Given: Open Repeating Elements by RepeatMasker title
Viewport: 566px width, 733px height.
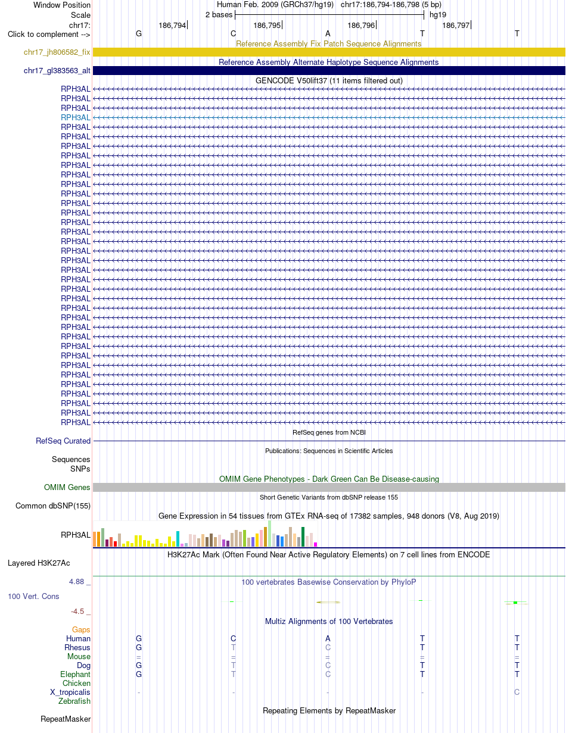Looking at the screenshot, I should click(329, 711).
